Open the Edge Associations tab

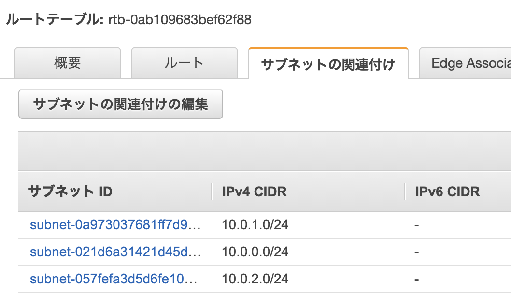465,63
